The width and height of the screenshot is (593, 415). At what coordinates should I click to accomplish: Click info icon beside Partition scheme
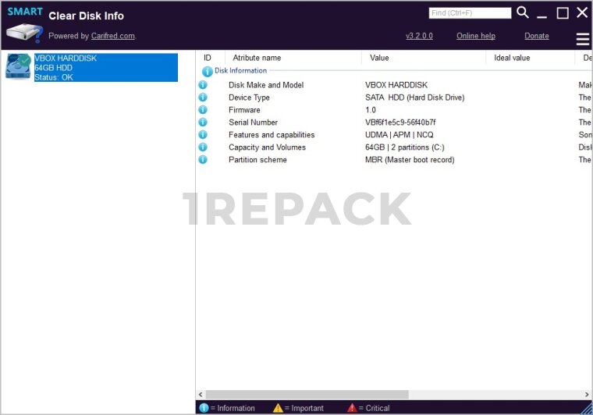click(203, 160)
